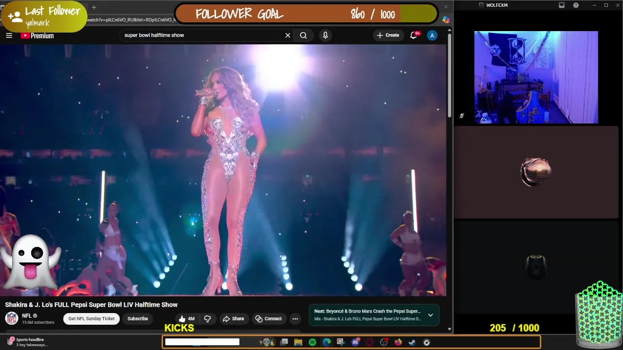
Task: Open the YouTube hamburger guide menu
Action: click(x=9, y=35)
